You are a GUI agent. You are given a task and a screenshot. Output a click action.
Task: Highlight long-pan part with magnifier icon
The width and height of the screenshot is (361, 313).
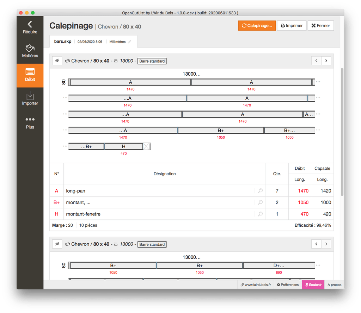pyautogui.click(x=261, y=190)
